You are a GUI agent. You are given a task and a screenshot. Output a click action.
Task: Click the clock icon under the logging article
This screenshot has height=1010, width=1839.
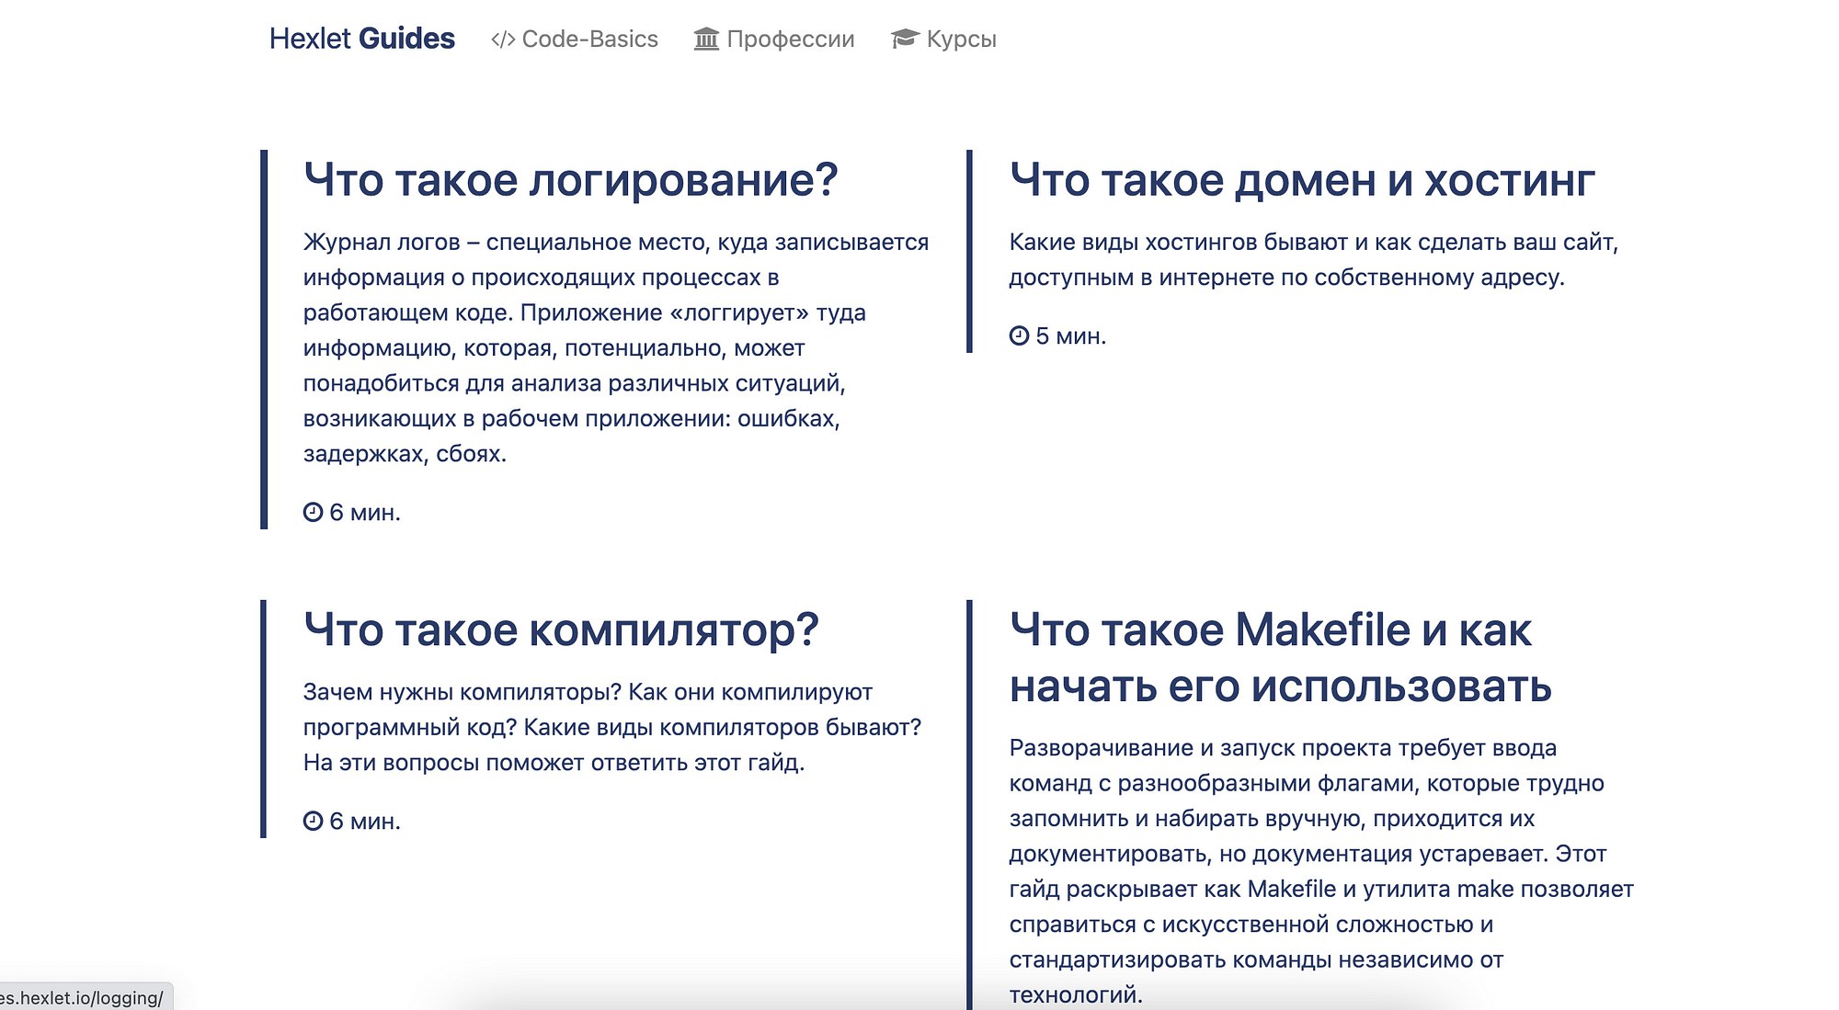coord(313,513)
